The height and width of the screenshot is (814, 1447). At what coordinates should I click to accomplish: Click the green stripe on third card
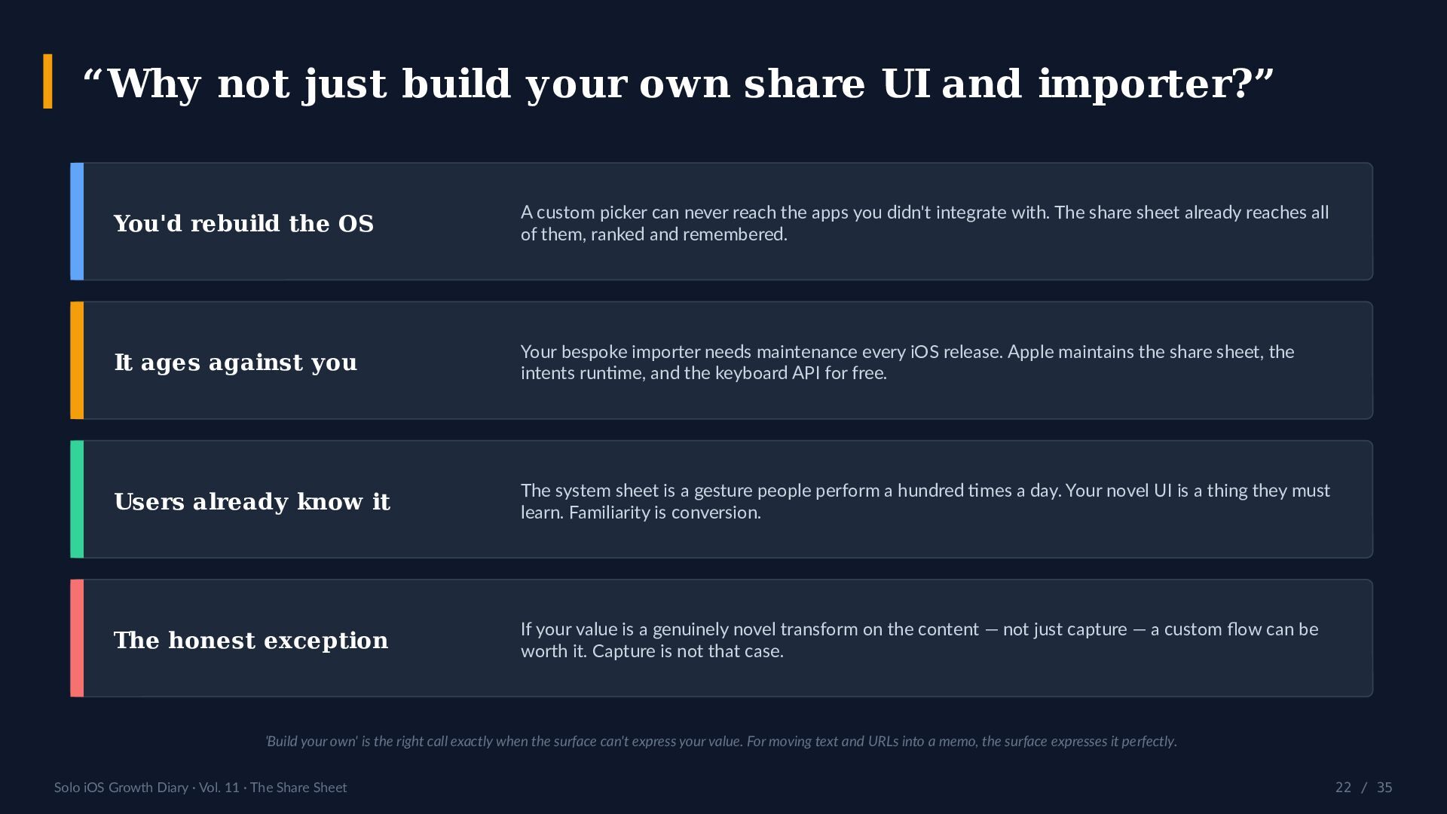(x=77, y=499)
